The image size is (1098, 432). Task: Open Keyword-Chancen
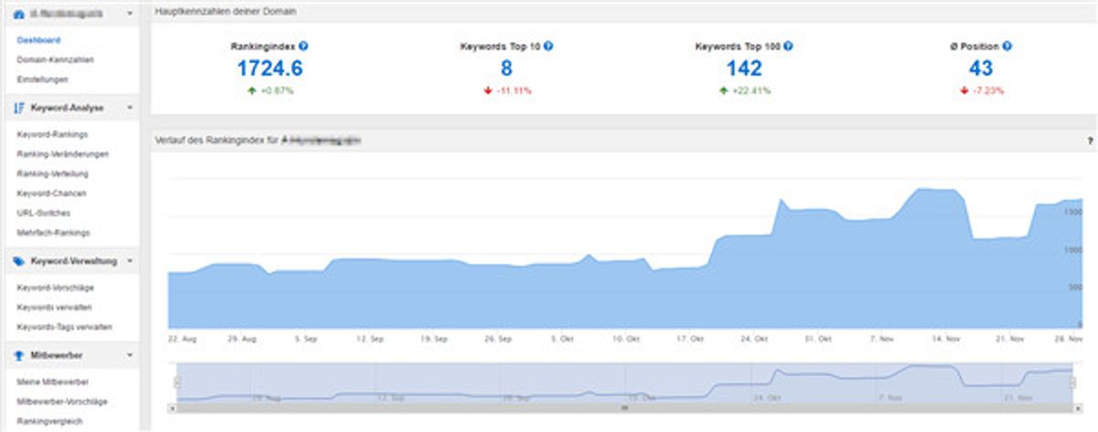pos(51,193)
